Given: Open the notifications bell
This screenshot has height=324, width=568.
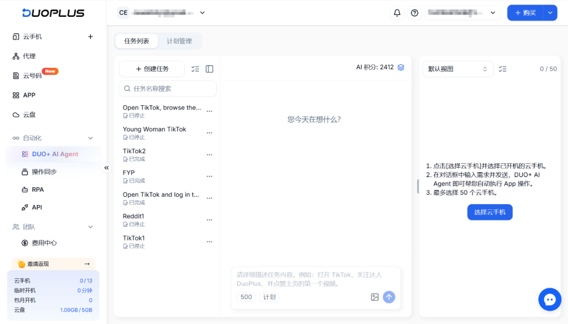Looking at the screenshot, I should click(x=397, y=13).
